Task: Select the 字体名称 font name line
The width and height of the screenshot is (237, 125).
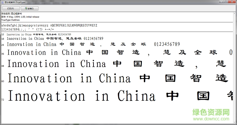Action: point(12,13)
